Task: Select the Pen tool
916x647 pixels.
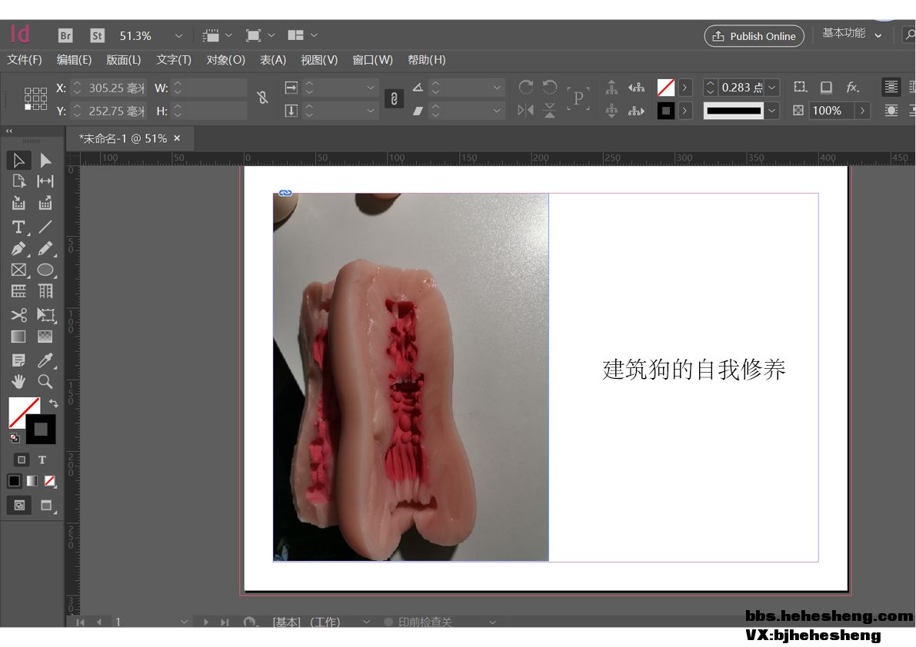Action: [18, 249]
